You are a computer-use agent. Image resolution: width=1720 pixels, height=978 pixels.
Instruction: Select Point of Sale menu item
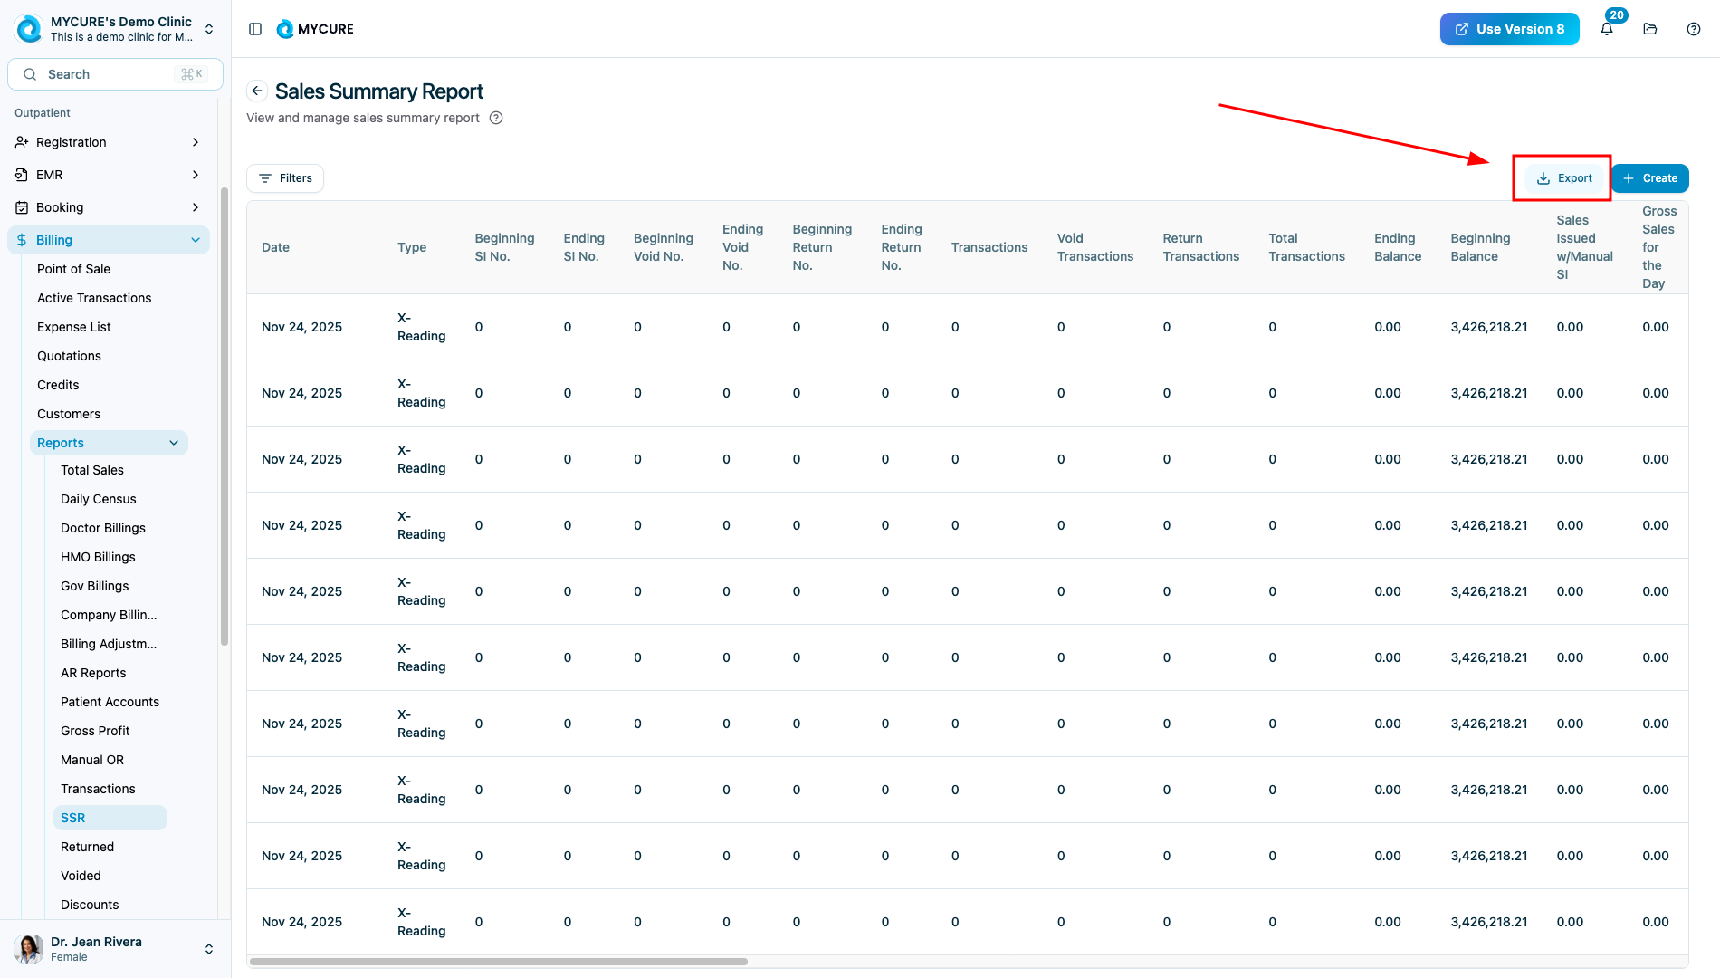click(73, 269)
